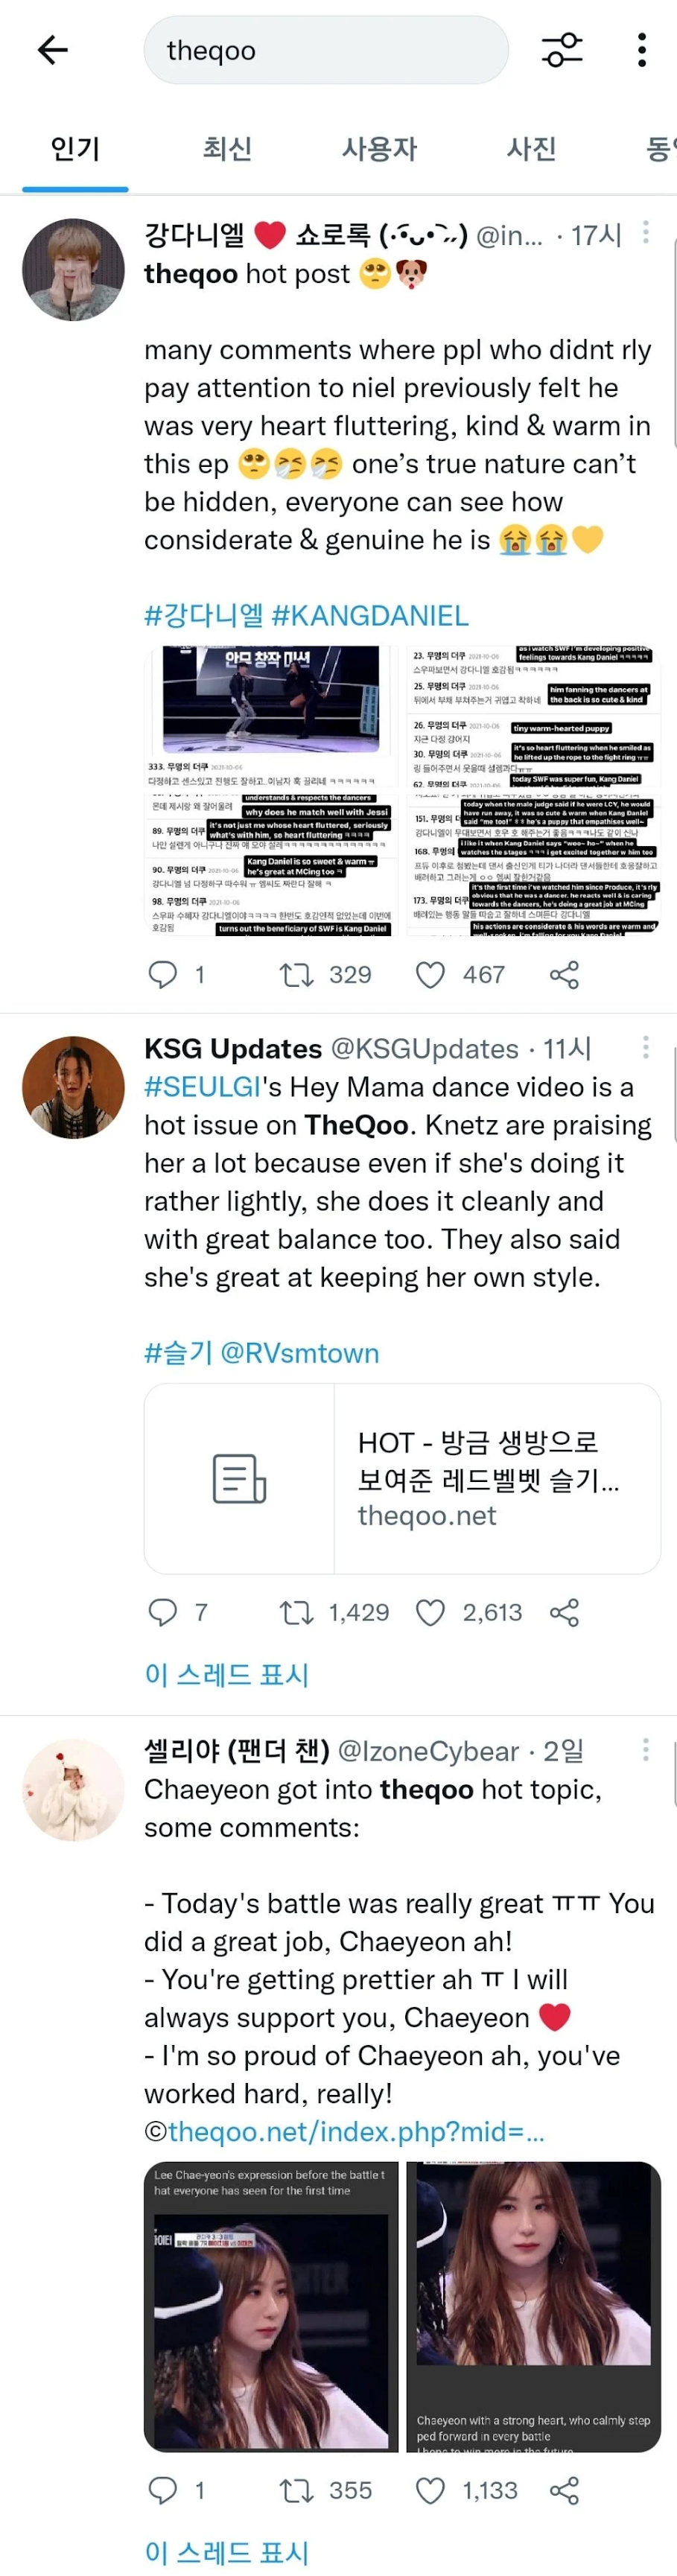Open left Chaeyeon expression image thumbnail

coord(270,2305)
